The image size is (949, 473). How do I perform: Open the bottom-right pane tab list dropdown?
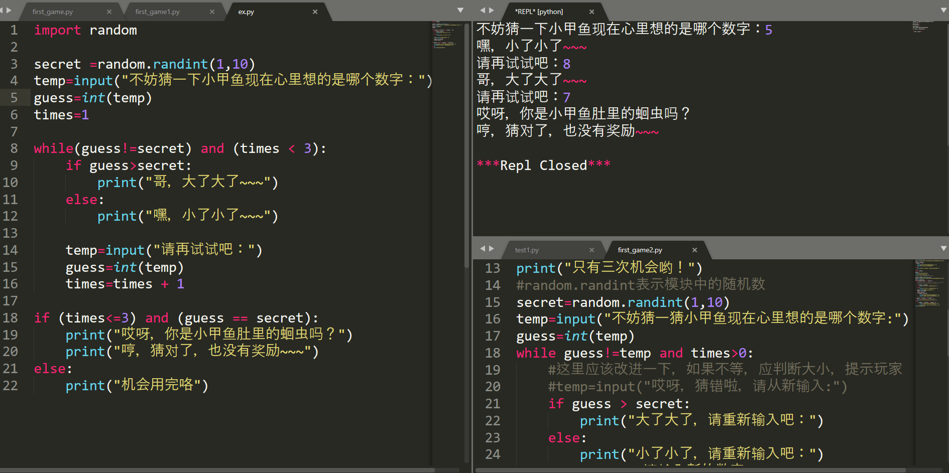coord(943,248)
